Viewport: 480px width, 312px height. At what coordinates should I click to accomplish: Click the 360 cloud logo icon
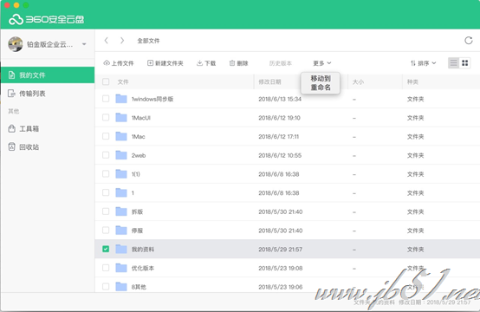(16, 19)
